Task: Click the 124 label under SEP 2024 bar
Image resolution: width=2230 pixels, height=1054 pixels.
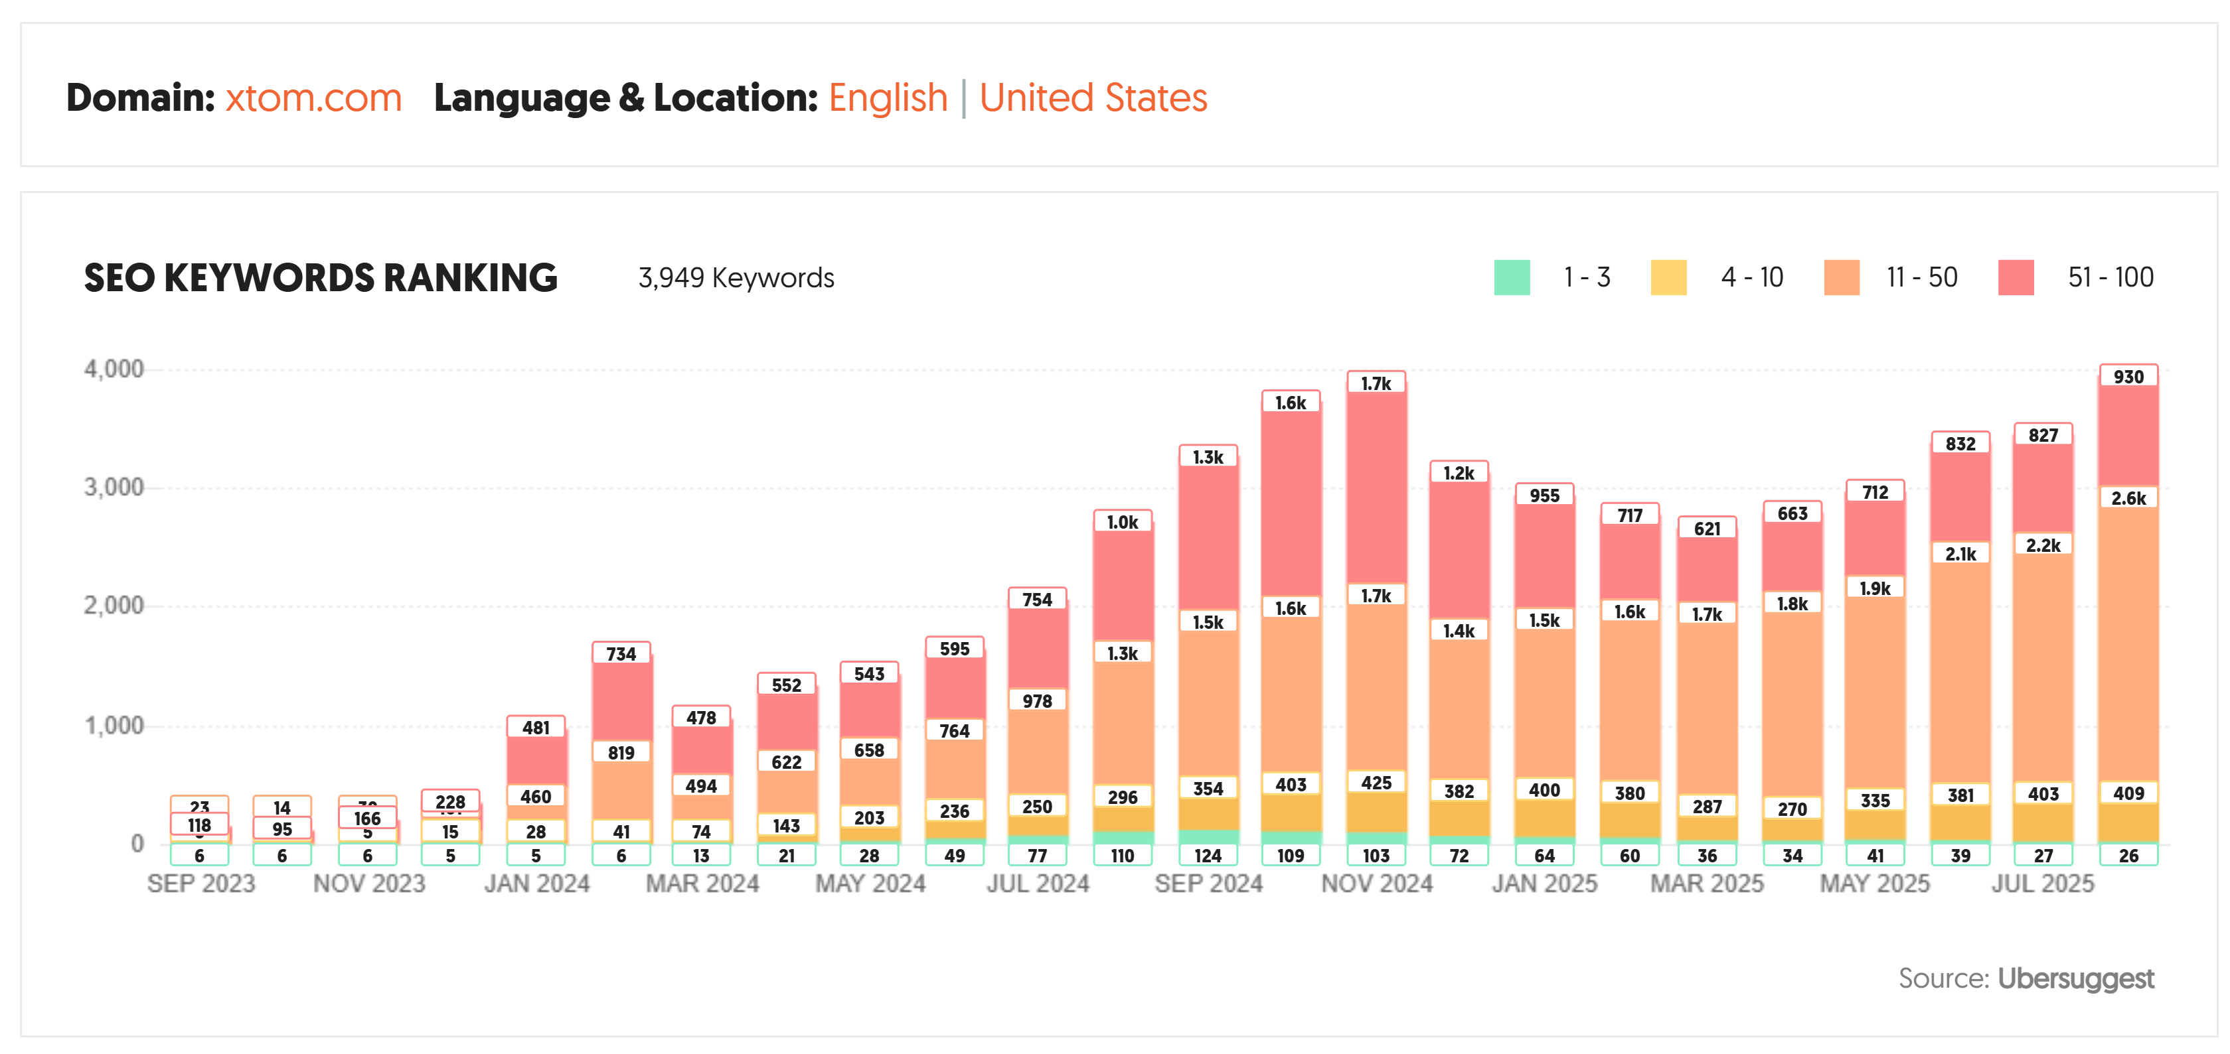Action: click(x=1208, y=855)
